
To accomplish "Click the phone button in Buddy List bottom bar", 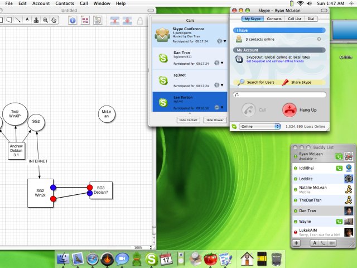I will click(323, 243).
